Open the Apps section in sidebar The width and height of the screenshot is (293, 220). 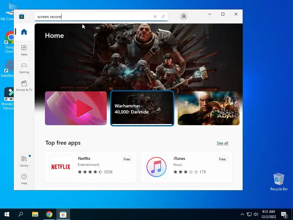tap(24, 50)
